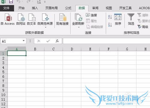Open the 排序 sort dialog
Image resolution: width=150 pixels, height=108 pixels.
[x=118, y=19]
